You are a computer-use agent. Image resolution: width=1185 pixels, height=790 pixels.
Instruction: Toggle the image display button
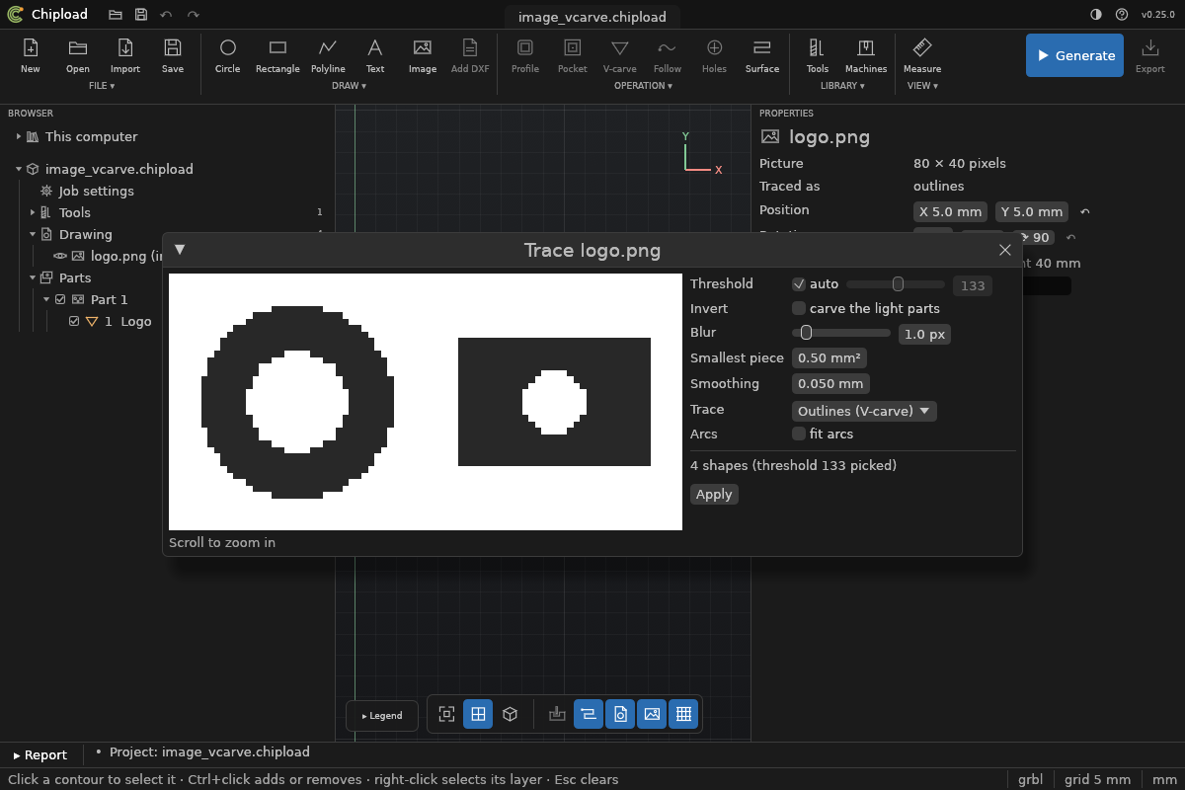coord(652,714)
